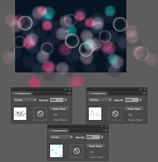Cycle panel view arrows beside Overlay Transparency tab
158x162 pixels.
click(x=88, y=93)
